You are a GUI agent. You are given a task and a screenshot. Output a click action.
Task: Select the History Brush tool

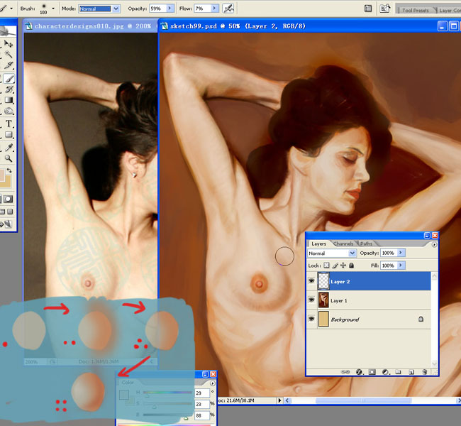click(x=9, y=89)
